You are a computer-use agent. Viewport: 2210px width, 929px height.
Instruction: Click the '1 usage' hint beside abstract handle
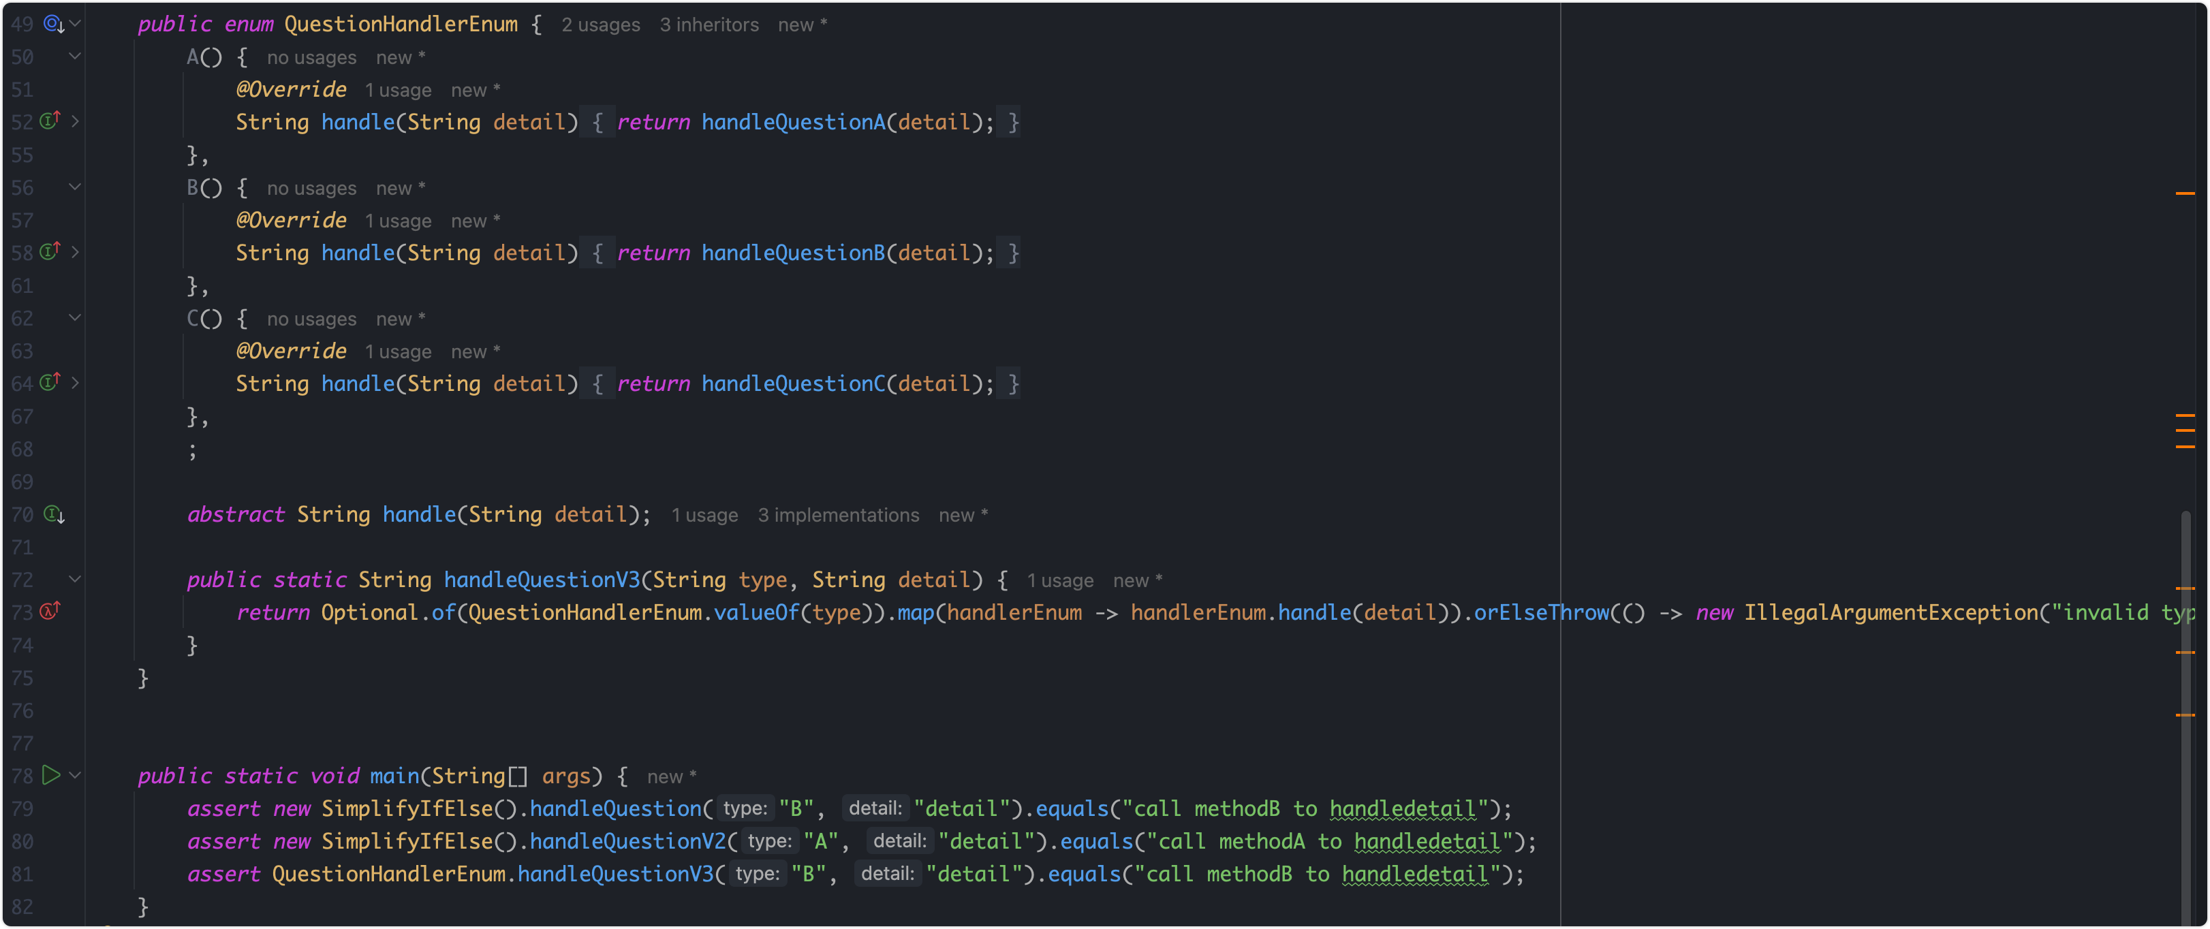coord(704,516)
